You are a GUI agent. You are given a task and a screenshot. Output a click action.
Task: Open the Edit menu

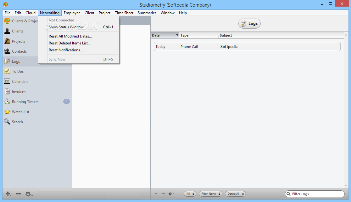(x=18, y=13)
